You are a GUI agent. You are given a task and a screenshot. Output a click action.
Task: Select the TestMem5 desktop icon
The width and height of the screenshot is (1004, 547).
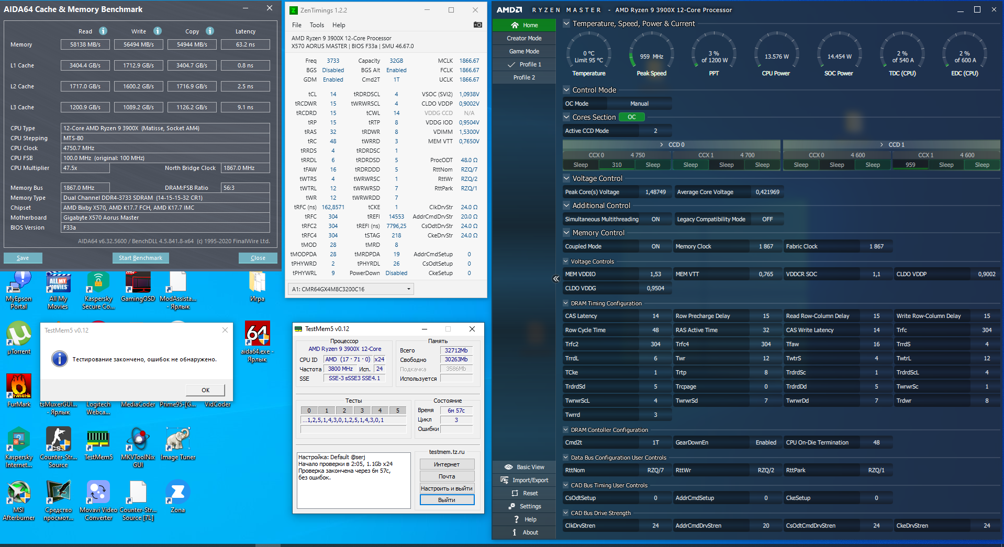(98, 443)
